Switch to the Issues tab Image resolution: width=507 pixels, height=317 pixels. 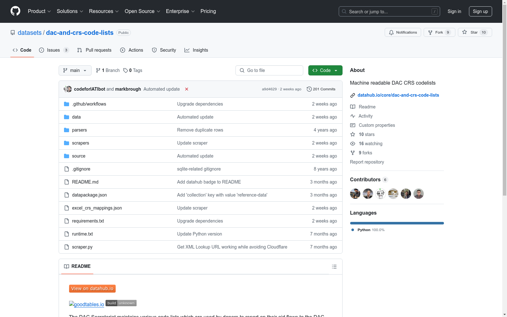(54, 50)
